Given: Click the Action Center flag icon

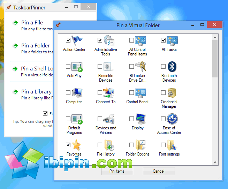Looking at the screenshot, I should point(77,40).
